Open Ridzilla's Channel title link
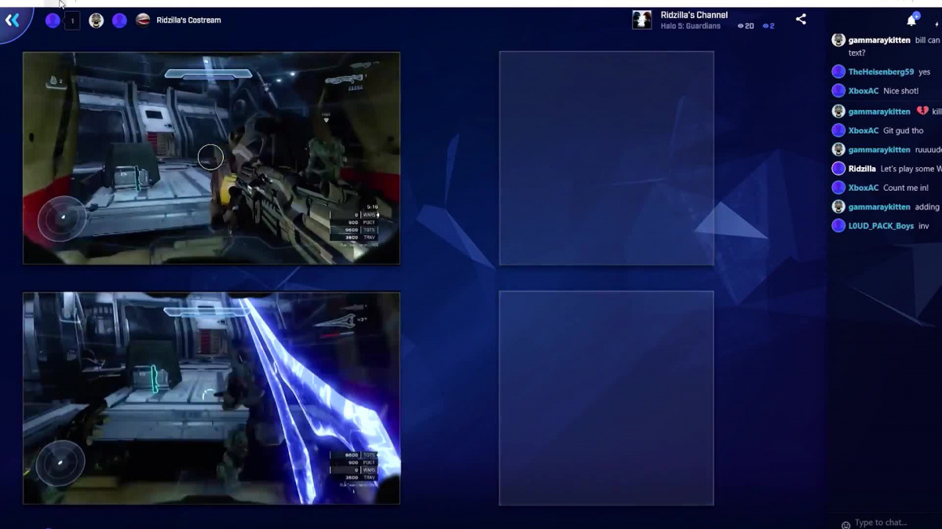Screen dimensions: 942x529 694,15
